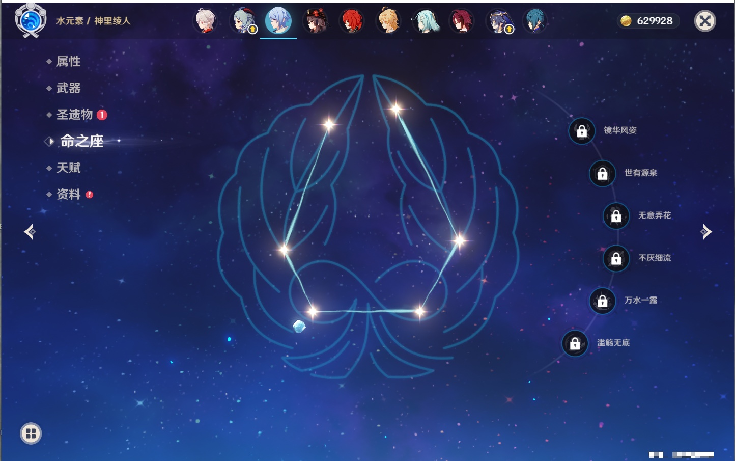Select the dark teal short-haired character portrait
This screenshot has width=735, height=461.
tap(534, 21)
